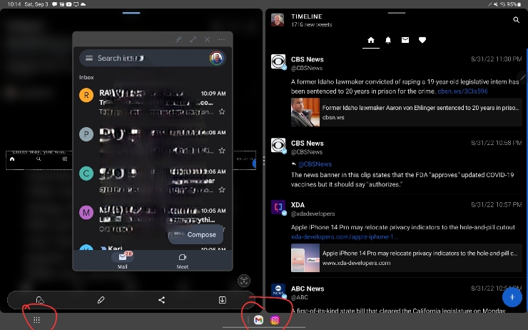Open XDA profile avatar

278,206
